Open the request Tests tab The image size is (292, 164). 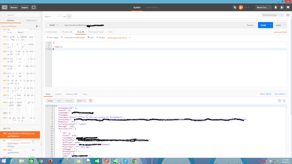[110, 32]
